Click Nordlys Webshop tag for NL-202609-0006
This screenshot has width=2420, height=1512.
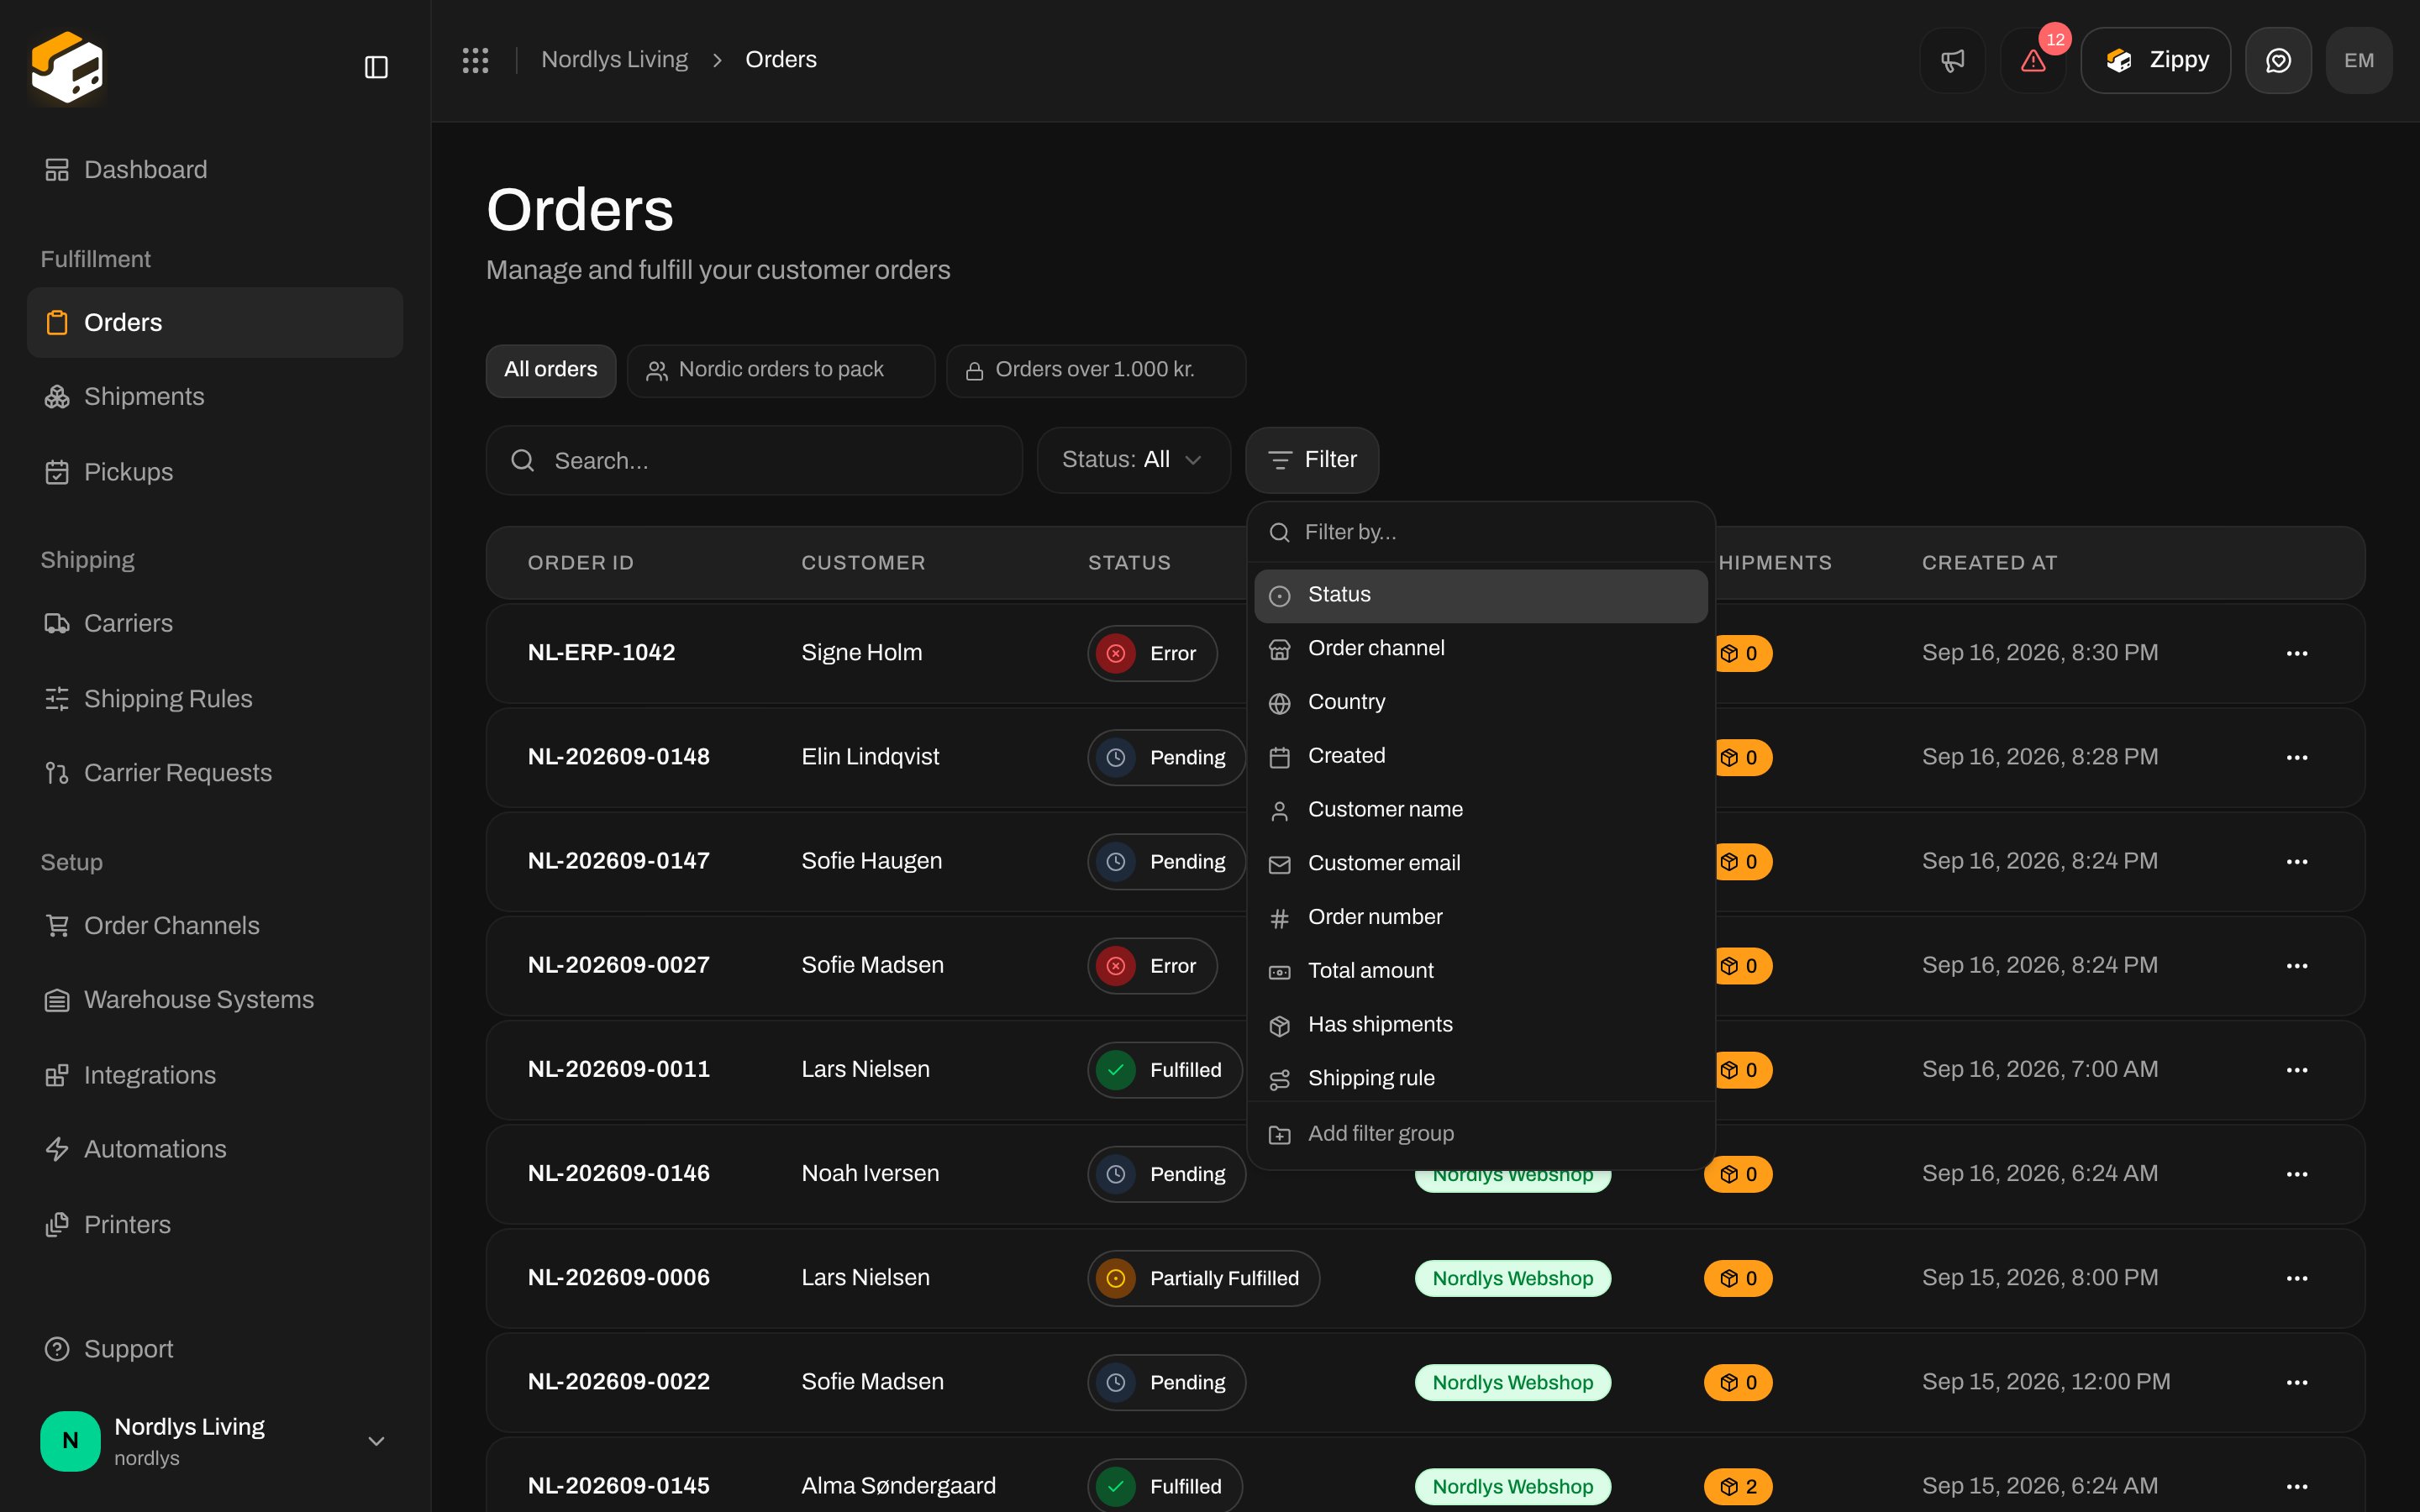pyautogui.click(x=1512, y=1278)
